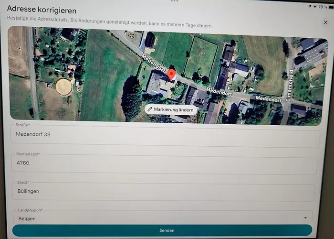The height and width of the screenshot is (239, 334).
Task: Click the Wi-Fi icon in the status bar
Action: (315, 7)
